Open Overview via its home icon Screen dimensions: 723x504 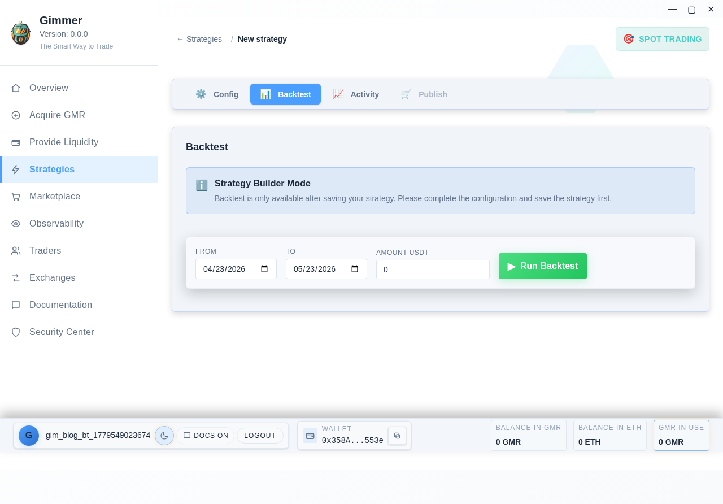(x=16, y=88)
